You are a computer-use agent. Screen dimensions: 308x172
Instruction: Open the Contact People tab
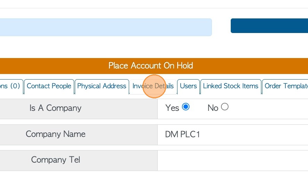click(x=49, y=86)
